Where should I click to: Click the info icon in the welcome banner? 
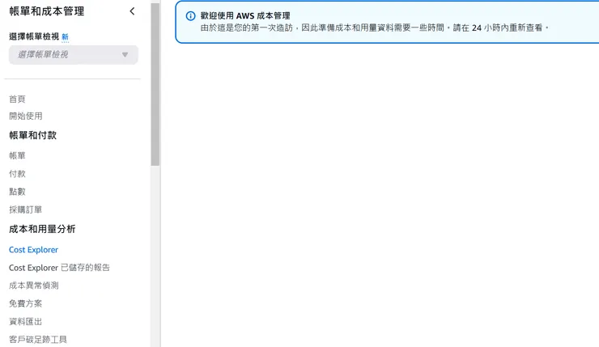[x=190, y=16]
